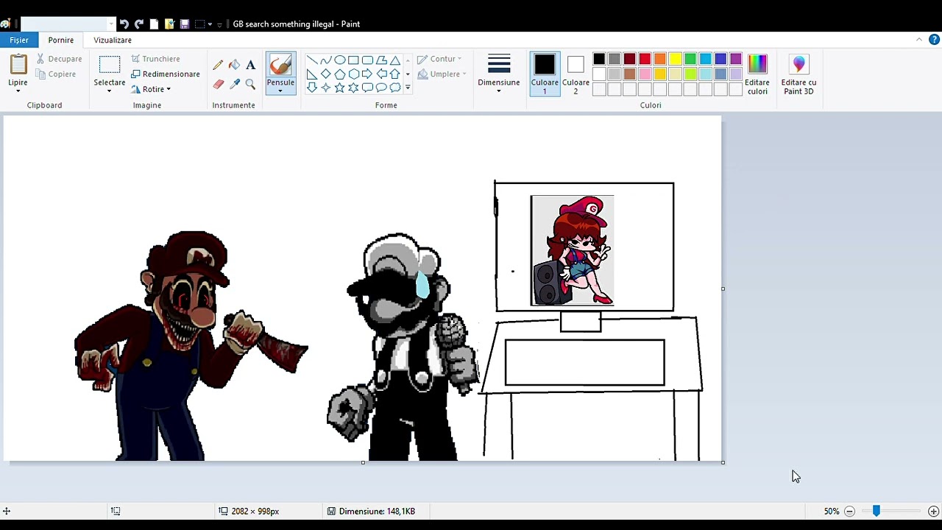This screenshot has width=942, height=530.
Task: Open the Customize Quick Access Toolbar arrow
Action: coord(219,24)
